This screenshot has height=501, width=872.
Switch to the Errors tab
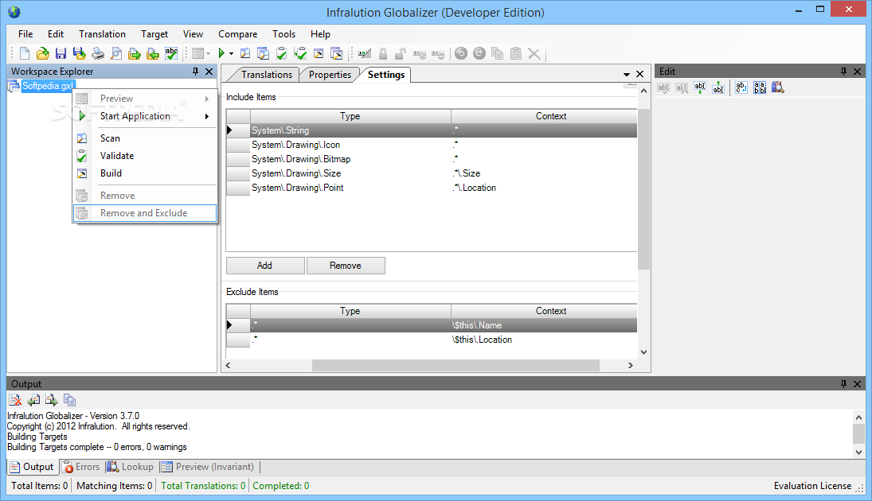(82, 467)
